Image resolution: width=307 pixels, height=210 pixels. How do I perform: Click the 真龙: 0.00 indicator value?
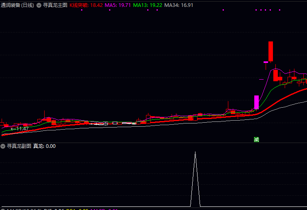coord(45,146)
